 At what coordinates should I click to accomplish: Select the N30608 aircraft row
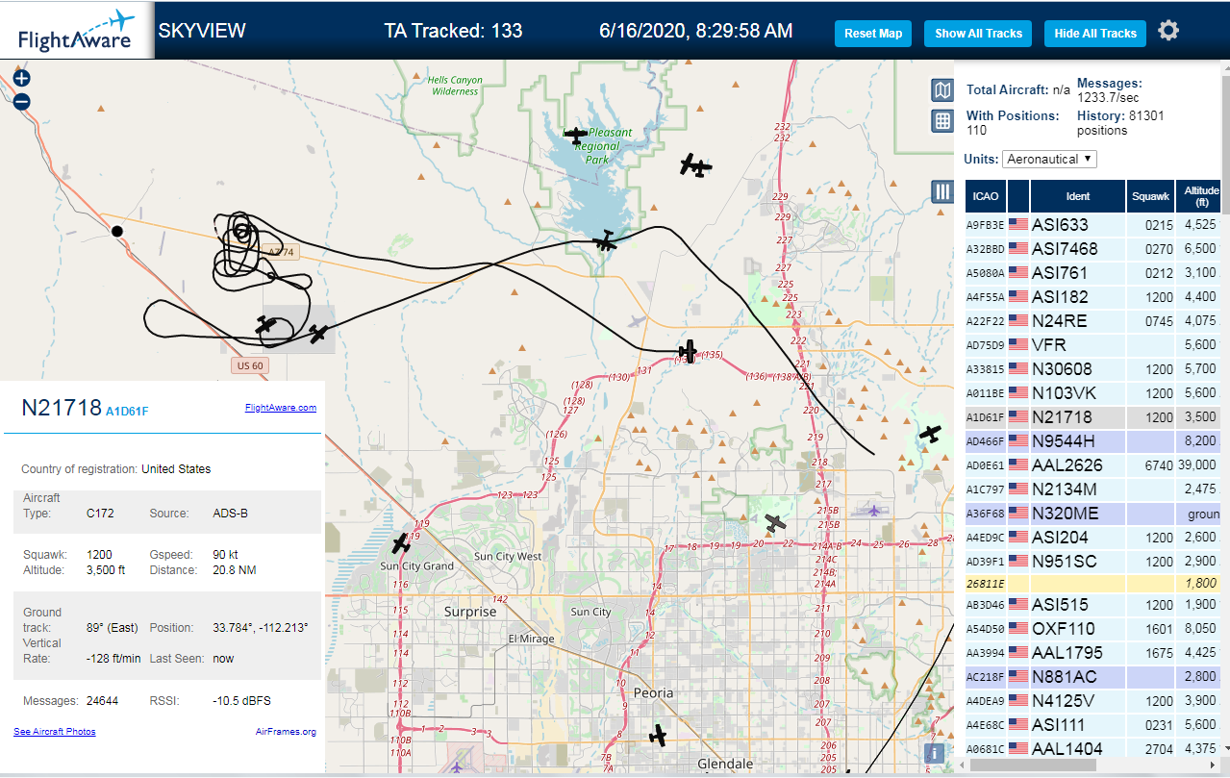point(1093,369)
